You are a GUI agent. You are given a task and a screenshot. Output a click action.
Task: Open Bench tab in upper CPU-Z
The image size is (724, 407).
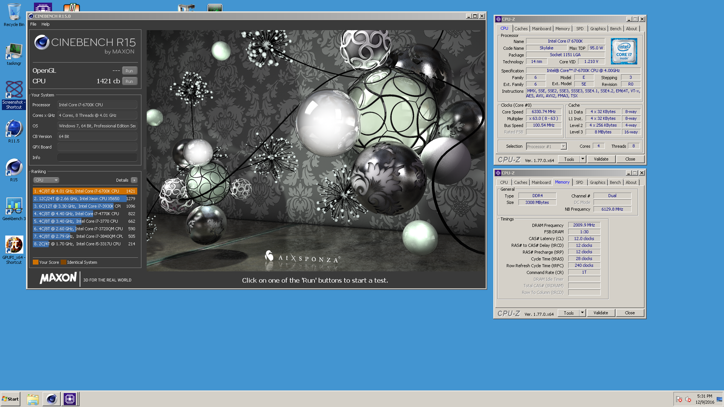tap(615, 29)
